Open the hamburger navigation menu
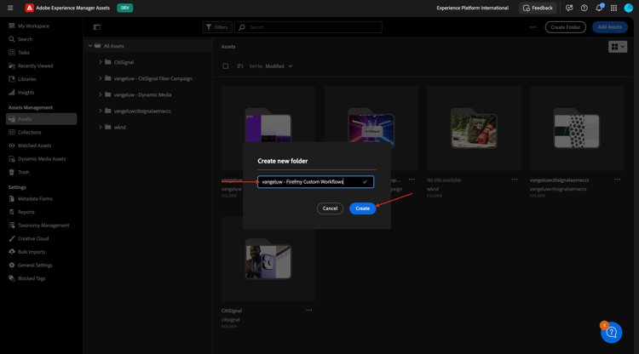This screenshot has height=354, width=639. [10, 8]
